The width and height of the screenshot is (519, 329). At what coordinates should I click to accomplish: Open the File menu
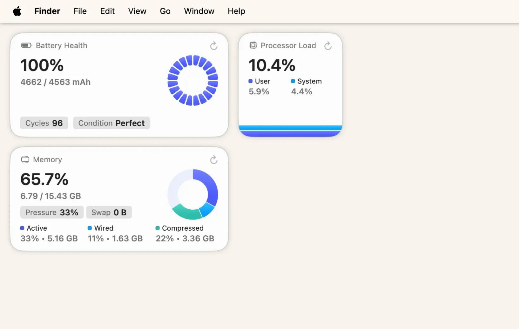tap(80, 11)
